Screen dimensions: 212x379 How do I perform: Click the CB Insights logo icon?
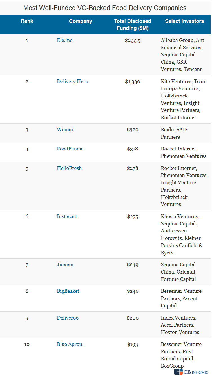[x=178, y=372]
